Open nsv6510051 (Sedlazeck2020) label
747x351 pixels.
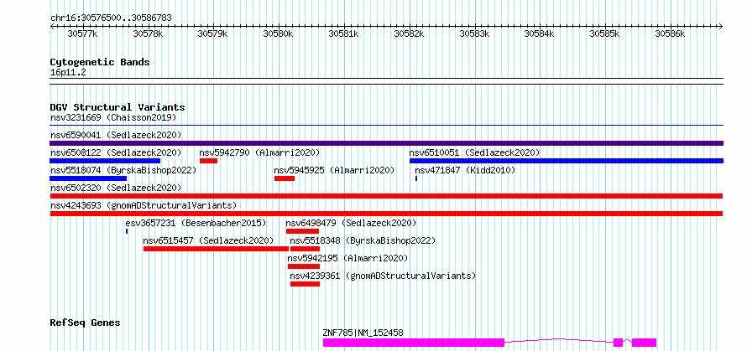coord(474,152)
